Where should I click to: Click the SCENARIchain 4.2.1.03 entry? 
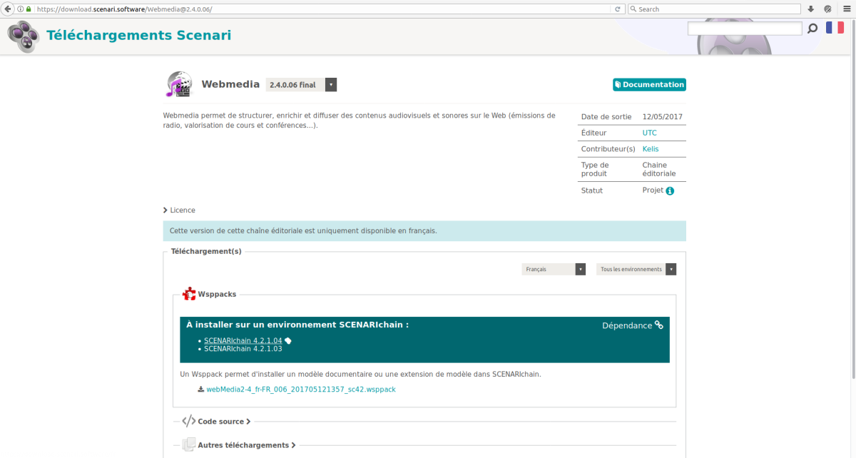coord(243,349)
